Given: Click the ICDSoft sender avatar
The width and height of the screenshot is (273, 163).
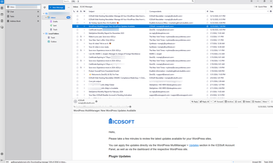Looking at the screenshot, I should pyautogui.click(x=75, y=101).
